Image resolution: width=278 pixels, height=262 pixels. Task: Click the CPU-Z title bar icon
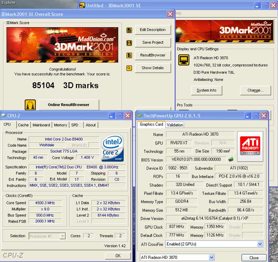[x=3, y=116]
